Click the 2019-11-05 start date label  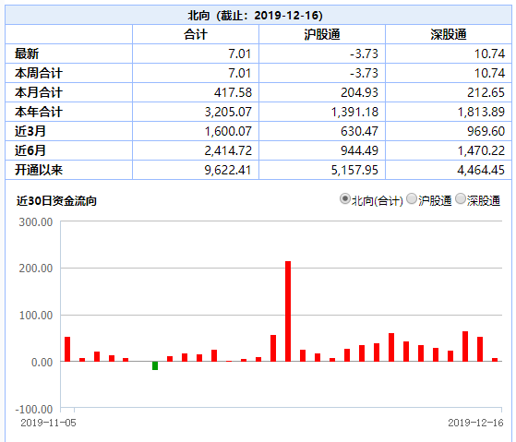tap(48, 423)
